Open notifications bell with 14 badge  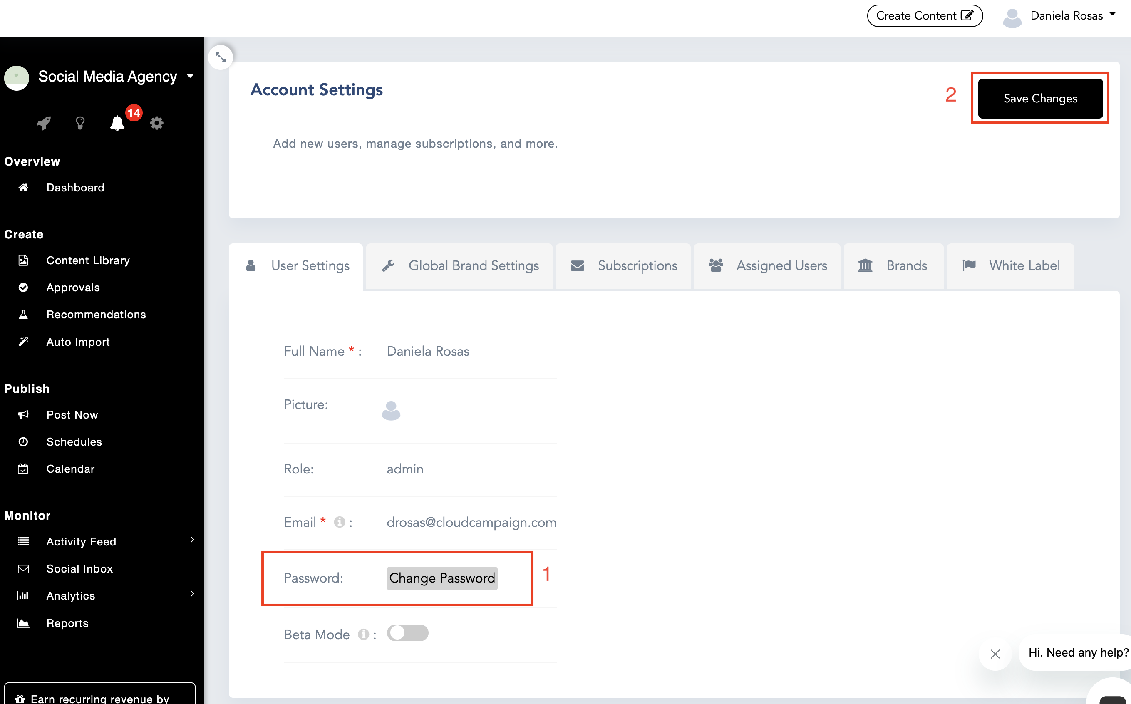117,124
